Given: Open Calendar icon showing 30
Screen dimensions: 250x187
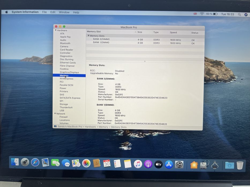Looking at the screenshot, I should point(107,163).
